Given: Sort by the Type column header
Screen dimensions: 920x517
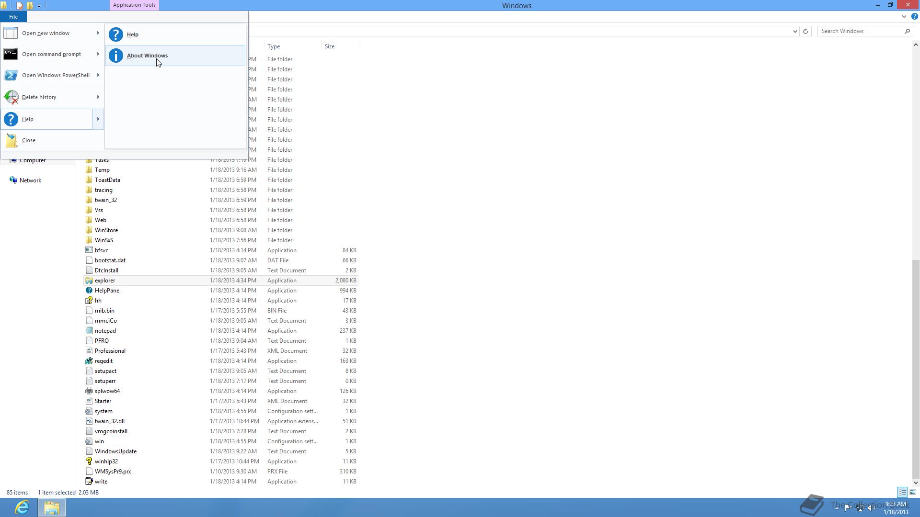Looking at the screenshot, I should pyautogui.click(x=293, y=46).
